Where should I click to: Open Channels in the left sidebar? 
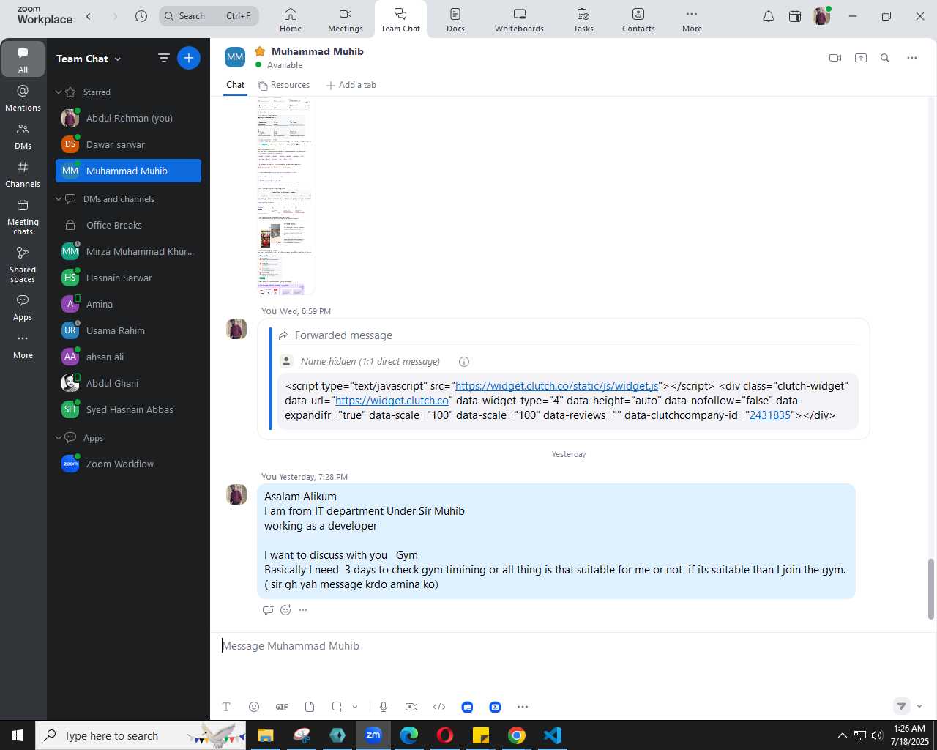coord(23,174)
